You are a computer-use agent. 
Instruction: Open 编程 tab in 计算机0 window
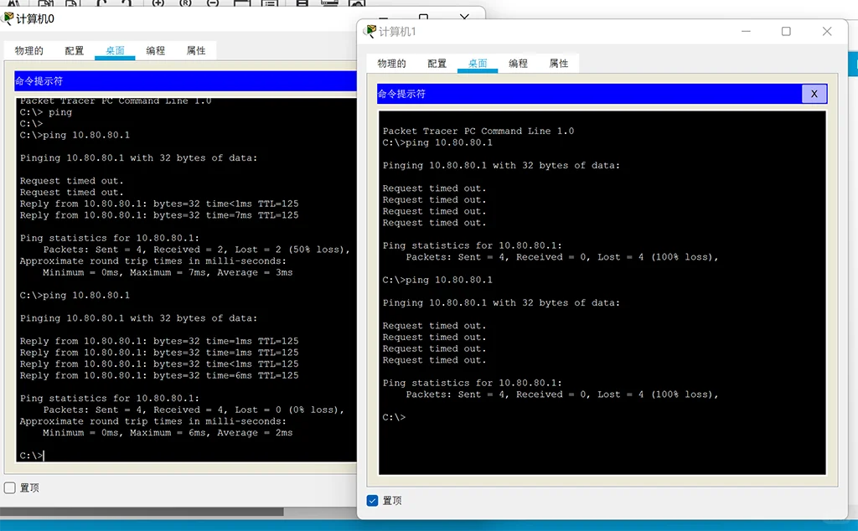click(x=155, y=50)
